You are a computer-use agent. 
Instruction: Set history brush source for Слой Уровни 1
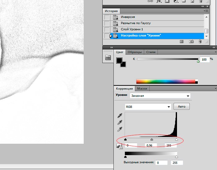point(107,30)
